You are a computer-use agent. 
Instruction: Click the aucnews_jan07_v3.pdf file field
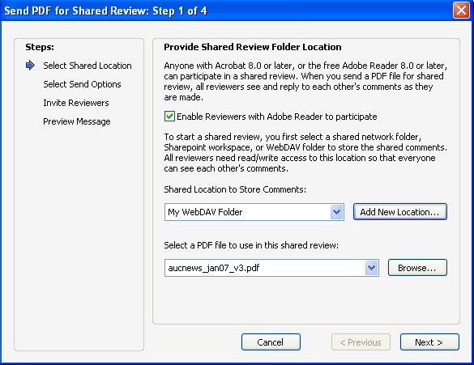tap(271, 268)
